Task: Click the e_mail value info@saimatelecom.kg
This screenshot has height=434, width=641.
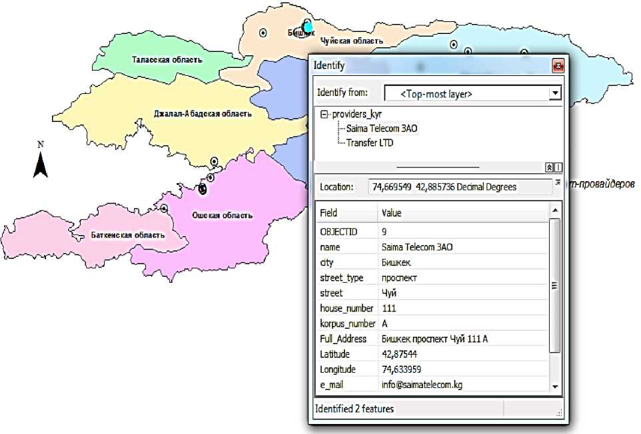Action: point(422,385)
